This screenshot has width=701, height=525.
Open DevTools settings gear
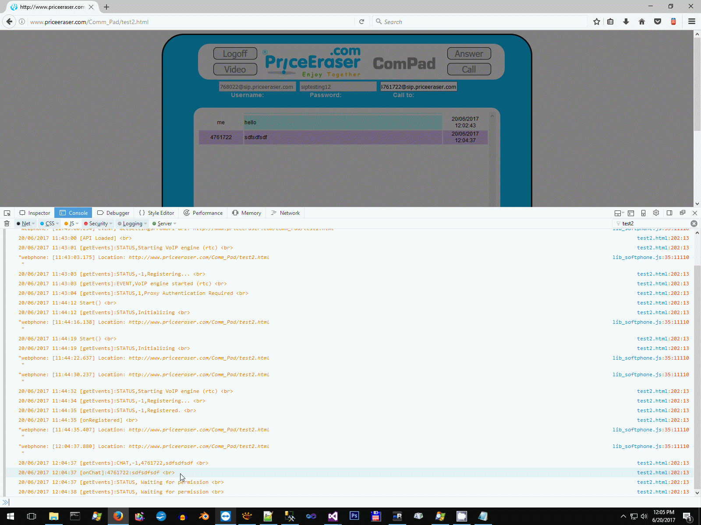pyautogui.click(x=656, y=213)
